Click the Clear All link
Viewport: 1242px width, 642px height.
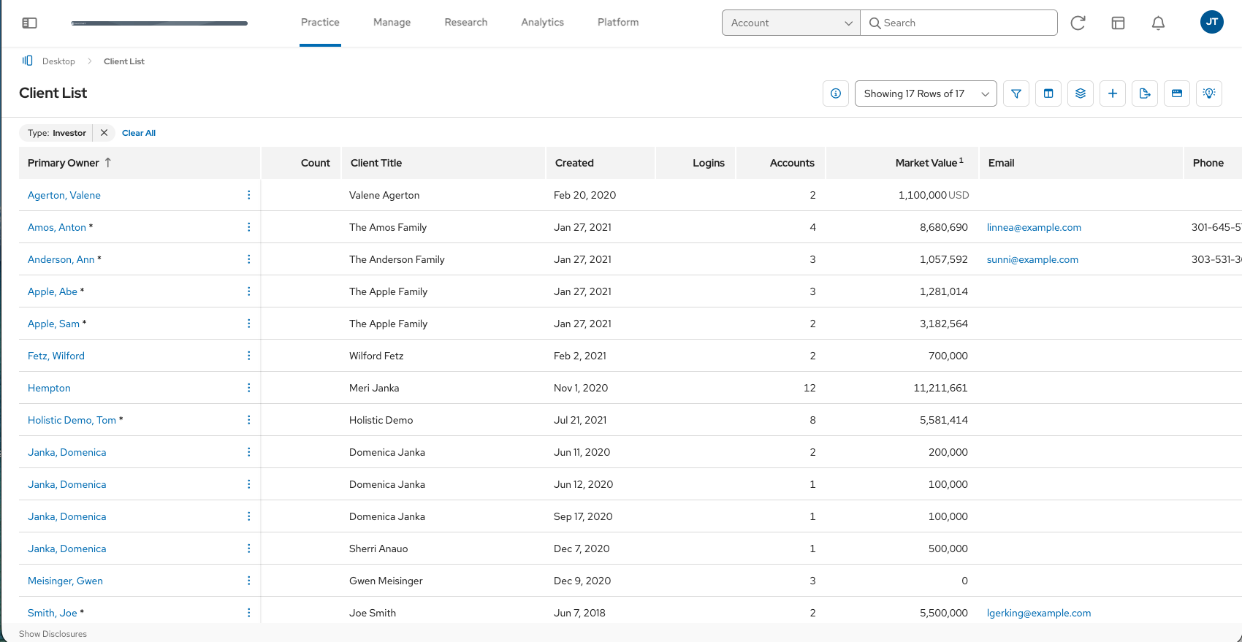coord(139,133)
